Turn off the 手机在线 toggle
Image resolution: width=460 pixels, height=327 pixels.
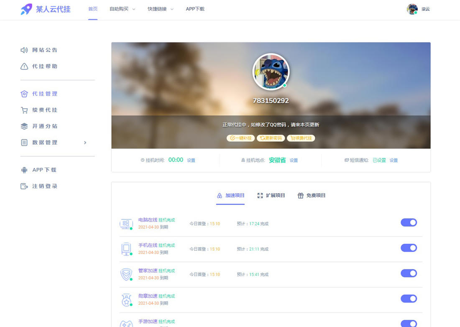click(409, 248)
